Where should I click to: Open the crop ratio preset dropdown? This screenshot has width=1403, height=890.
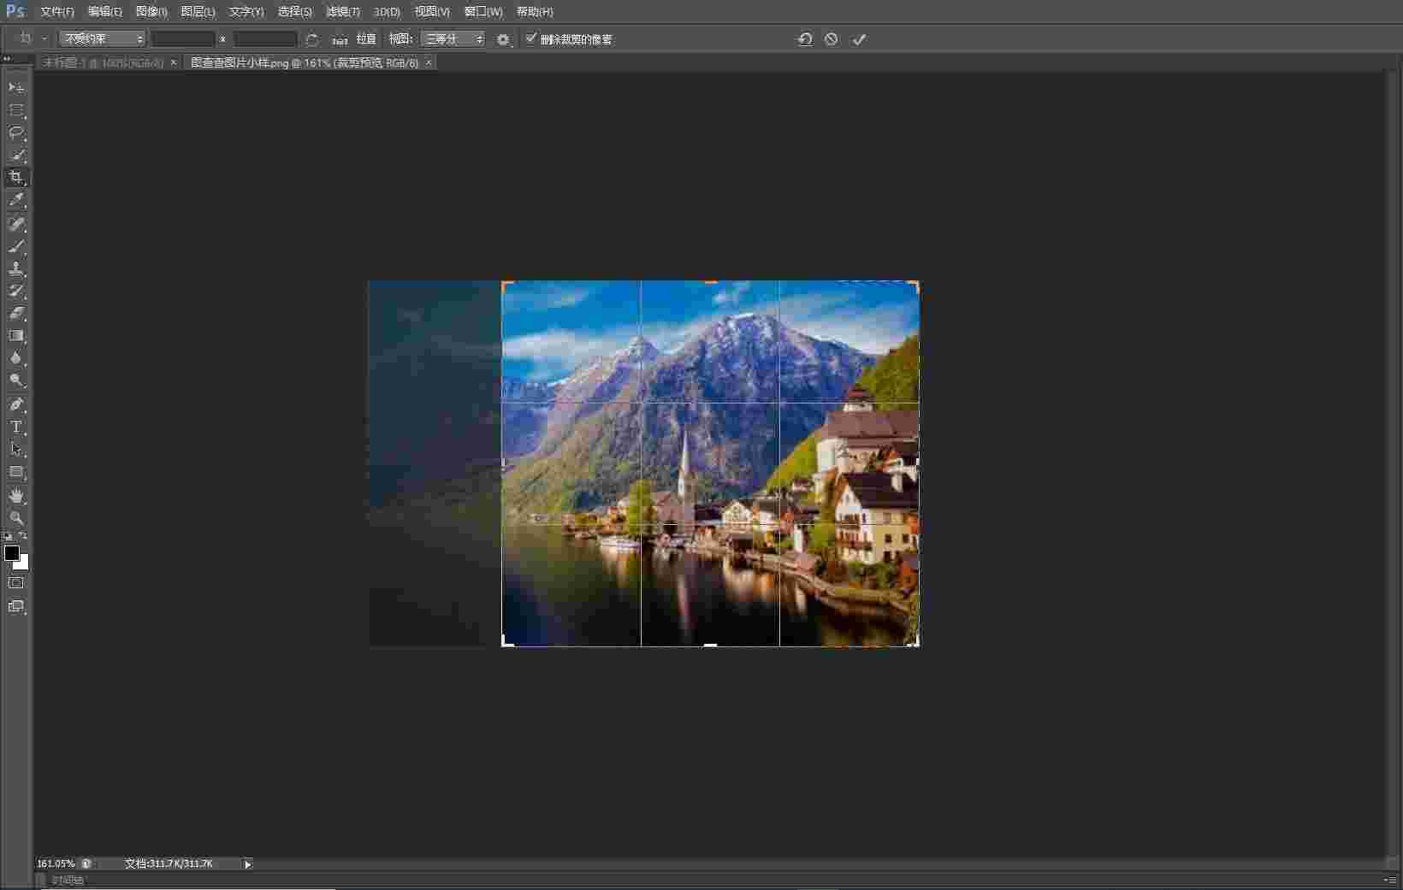pyautogui.click(x=100, y=38)
